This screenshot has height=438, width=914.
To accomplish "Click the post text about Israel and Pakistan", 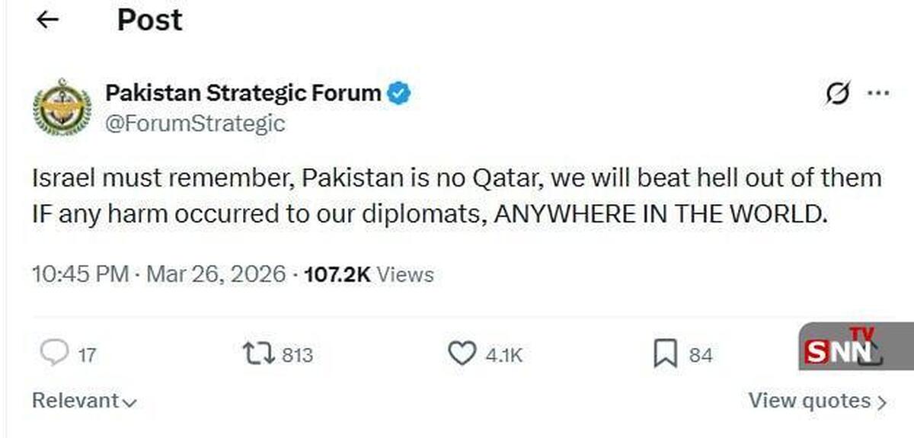I will point(455,196).
